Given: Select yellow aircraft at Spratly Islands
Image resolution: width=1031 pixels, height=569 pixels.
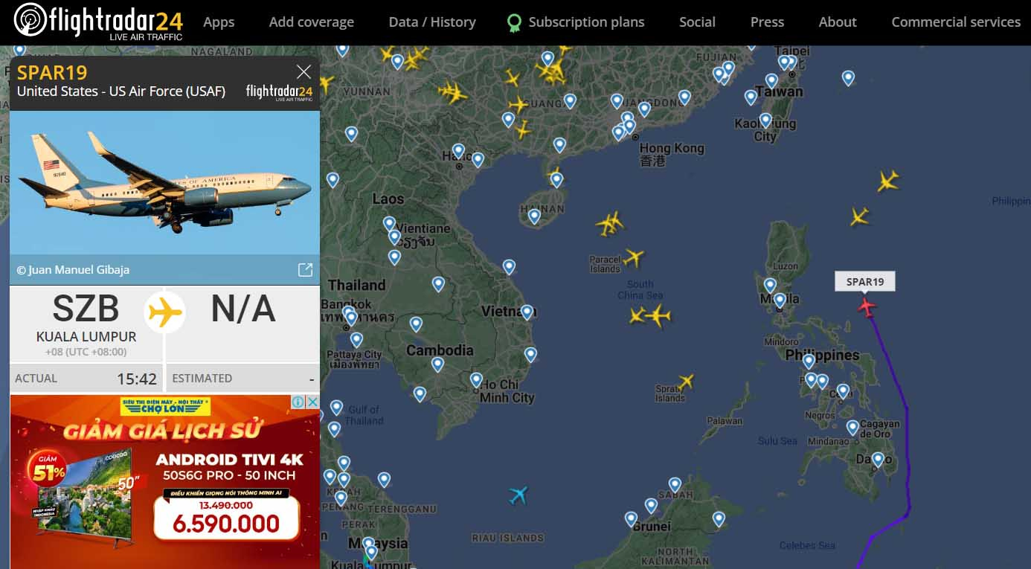Looking at the screenshot, I should (685, 382).
